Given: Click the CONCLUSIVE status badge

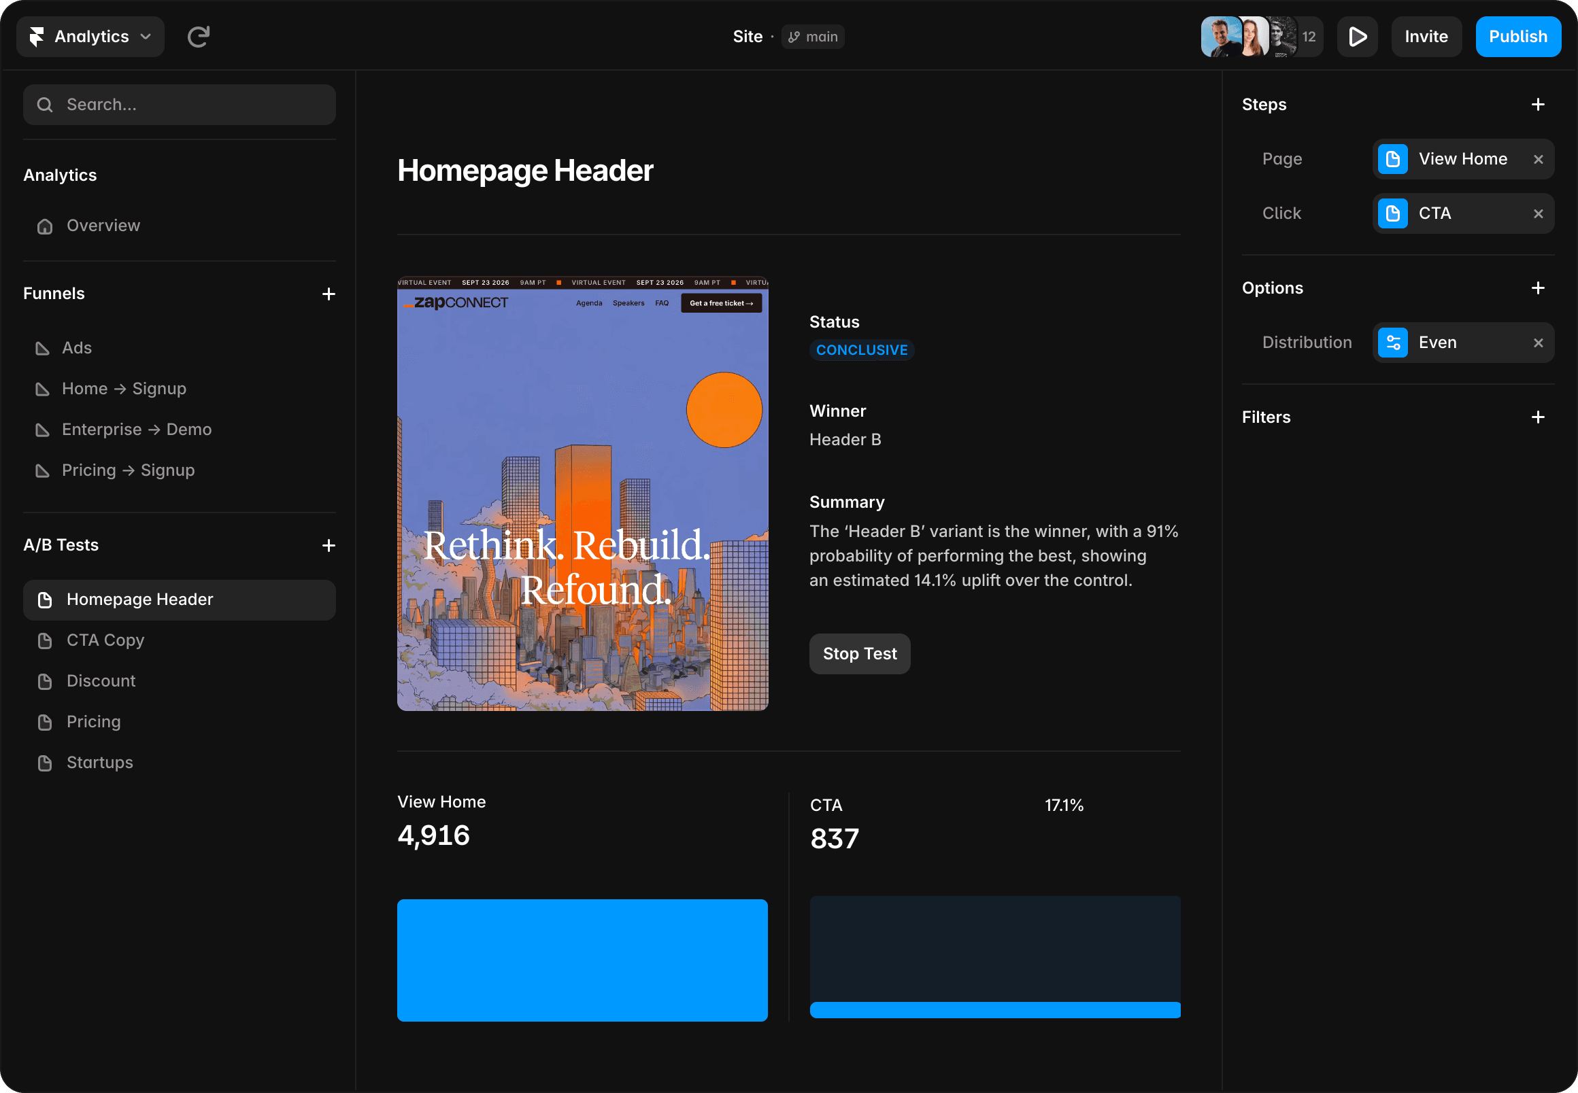Looking at the screenshot, I should click(x=861, y=350).
